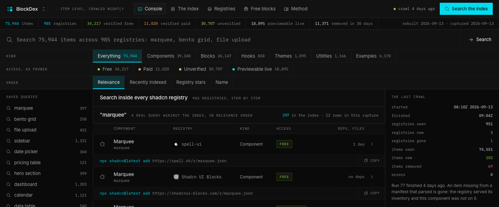
Task: Click the 985 registries stat
Action: [60, 24]
